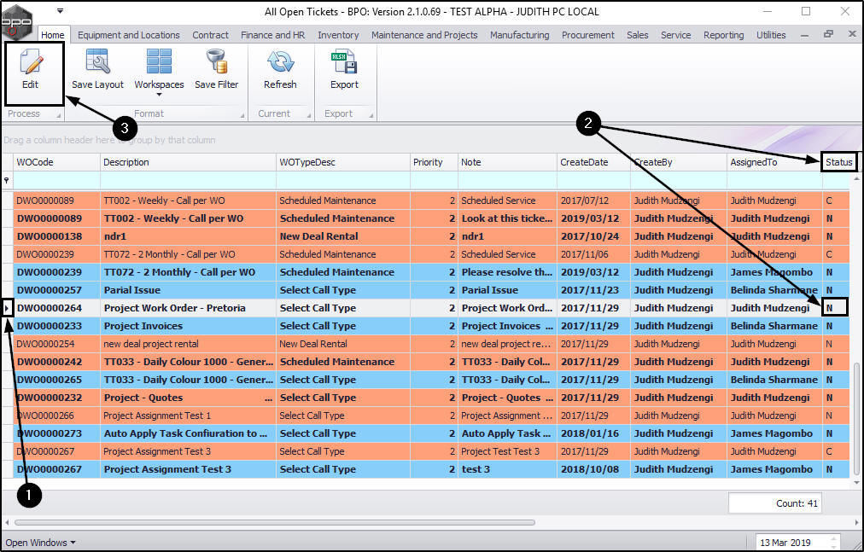The image size is (864, 552).
Task: Expand the Process group dialog launcher
Action: 58,115
